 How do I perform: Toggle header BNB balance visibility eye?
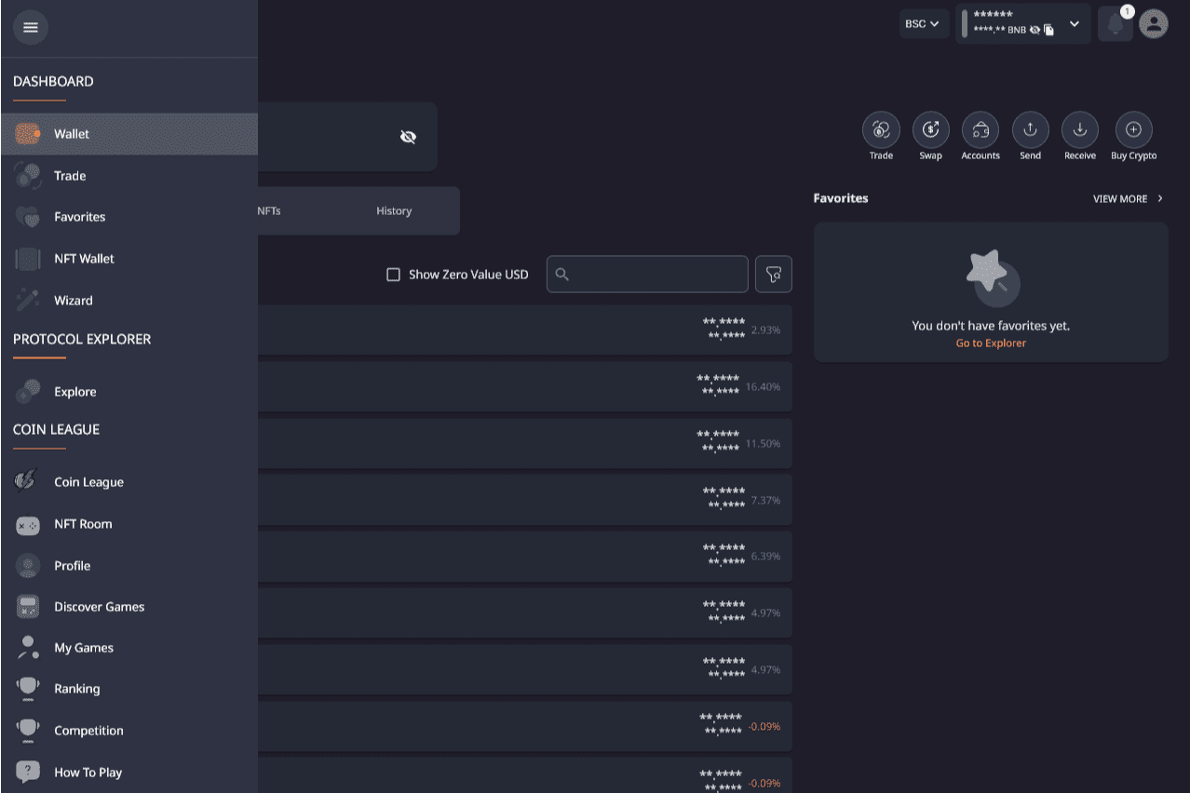pos(1034,30)
